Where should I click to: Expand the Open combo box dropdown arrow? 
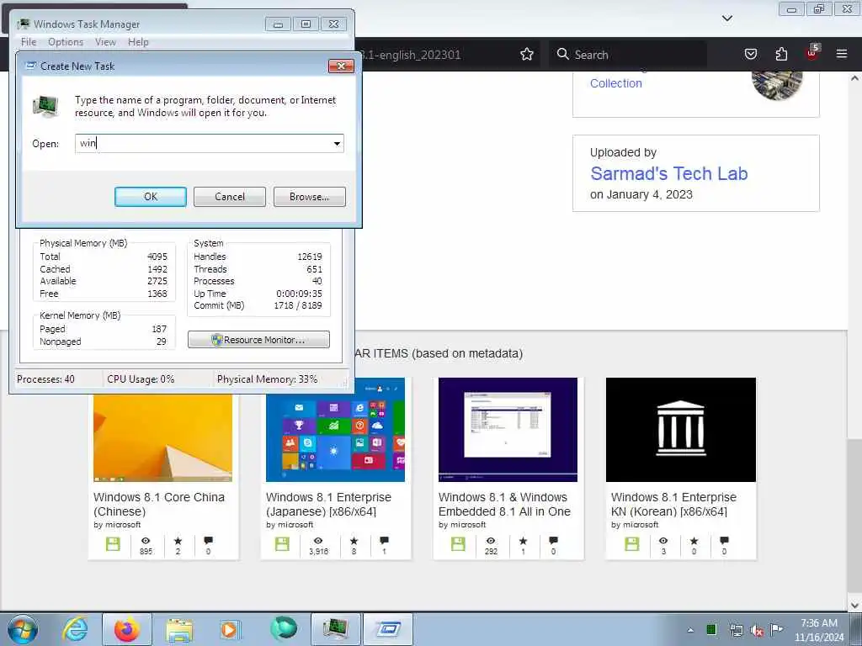point(337,144)
